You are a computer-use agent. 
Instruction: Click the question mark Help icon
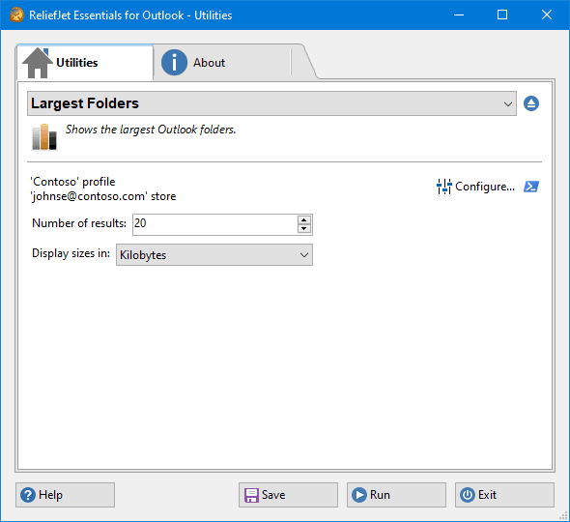pyautogui.click(x=28, y=495)
